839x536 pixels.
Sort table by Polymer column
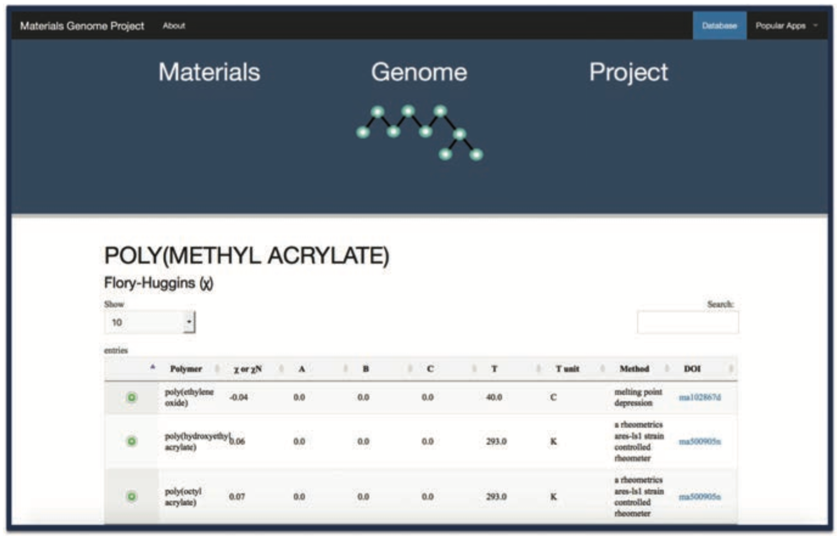coord(186,369)
